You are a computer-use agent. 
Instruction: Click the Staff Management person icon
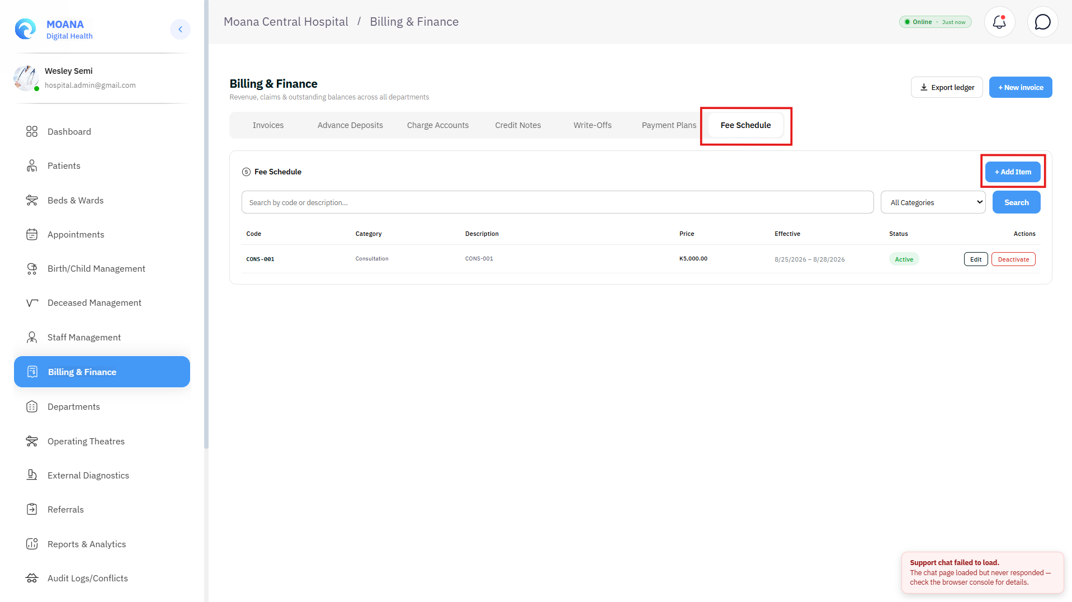pyautogui.click(x=32, y=337)
